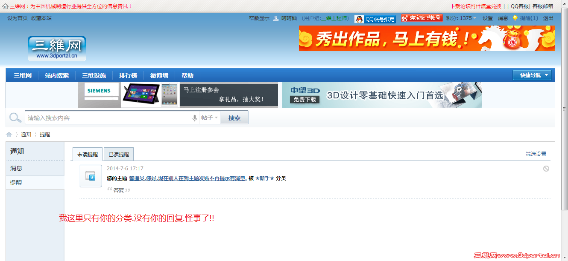Click 通知 in the breadcrumb
This screenshot has width=568, height=261.
[x=26, y=135]
